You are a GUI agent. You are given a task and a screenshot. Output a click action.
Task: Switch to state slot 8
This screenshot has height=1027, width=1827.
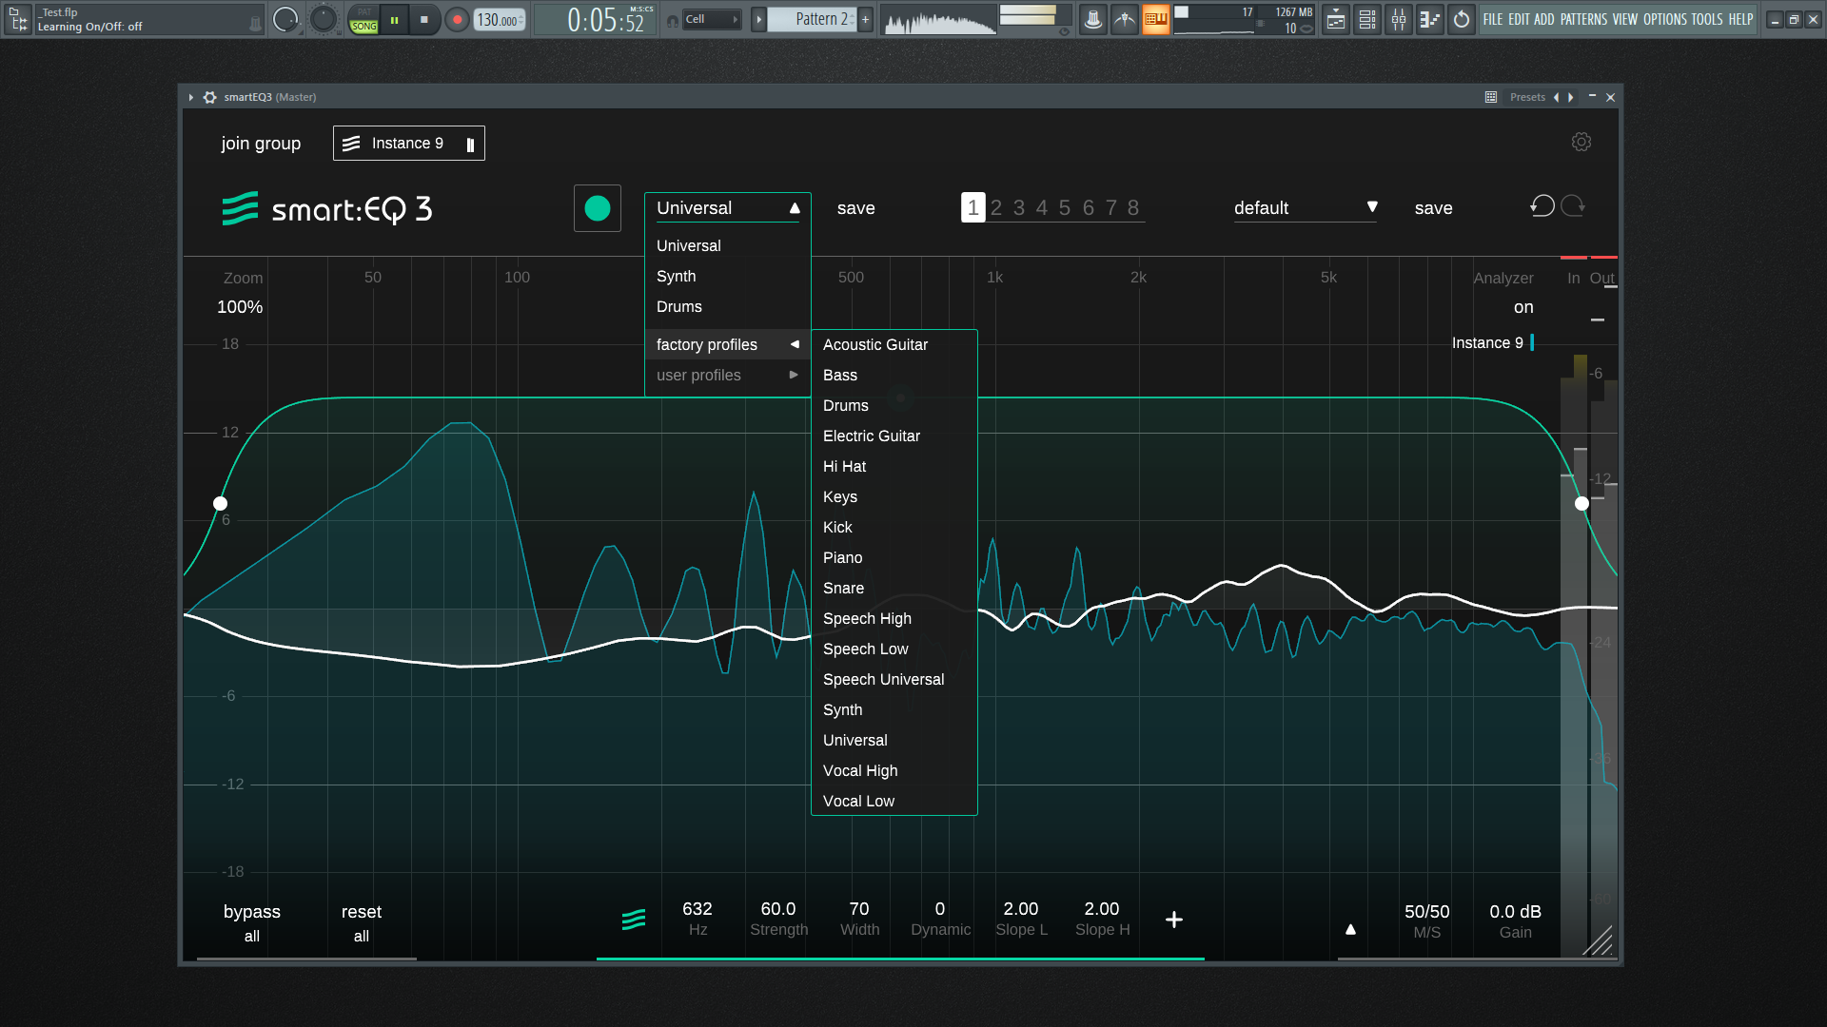1133,208
